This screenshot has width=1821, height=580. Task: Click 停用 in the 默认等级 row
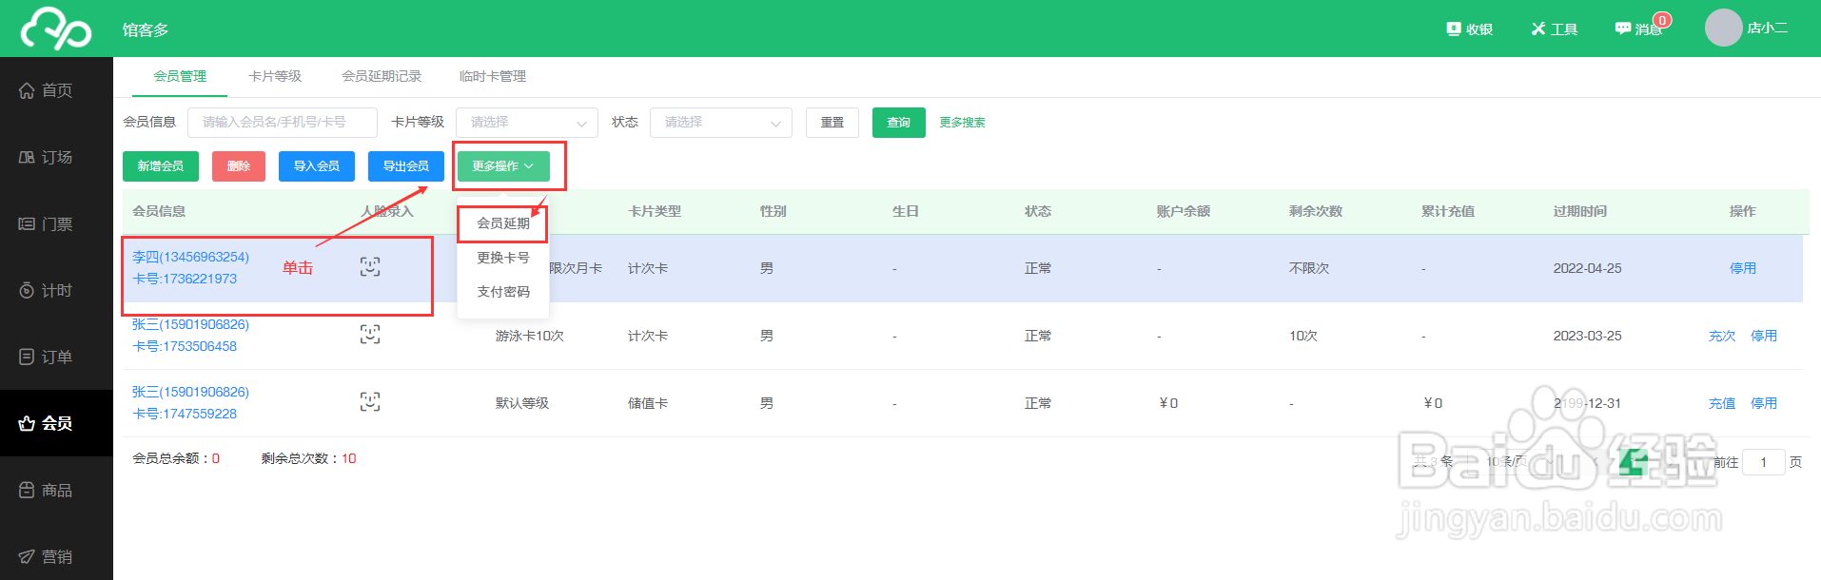(x=1764, y=404)
